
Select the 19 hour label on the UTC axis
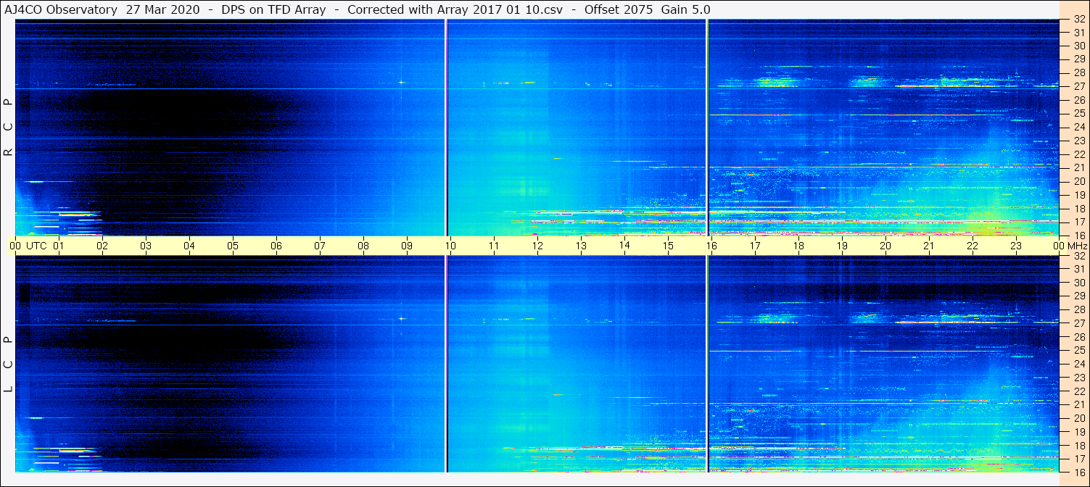coord(842,246)
